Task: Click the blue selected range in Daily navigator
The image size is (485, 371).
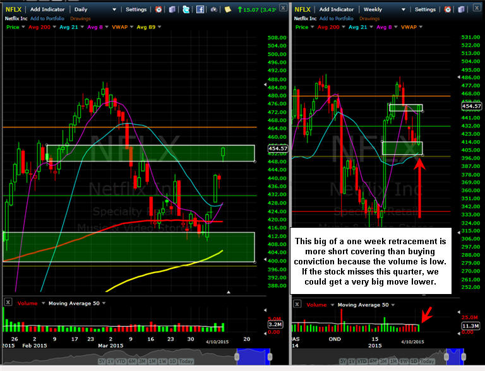Action: [253, 356]
